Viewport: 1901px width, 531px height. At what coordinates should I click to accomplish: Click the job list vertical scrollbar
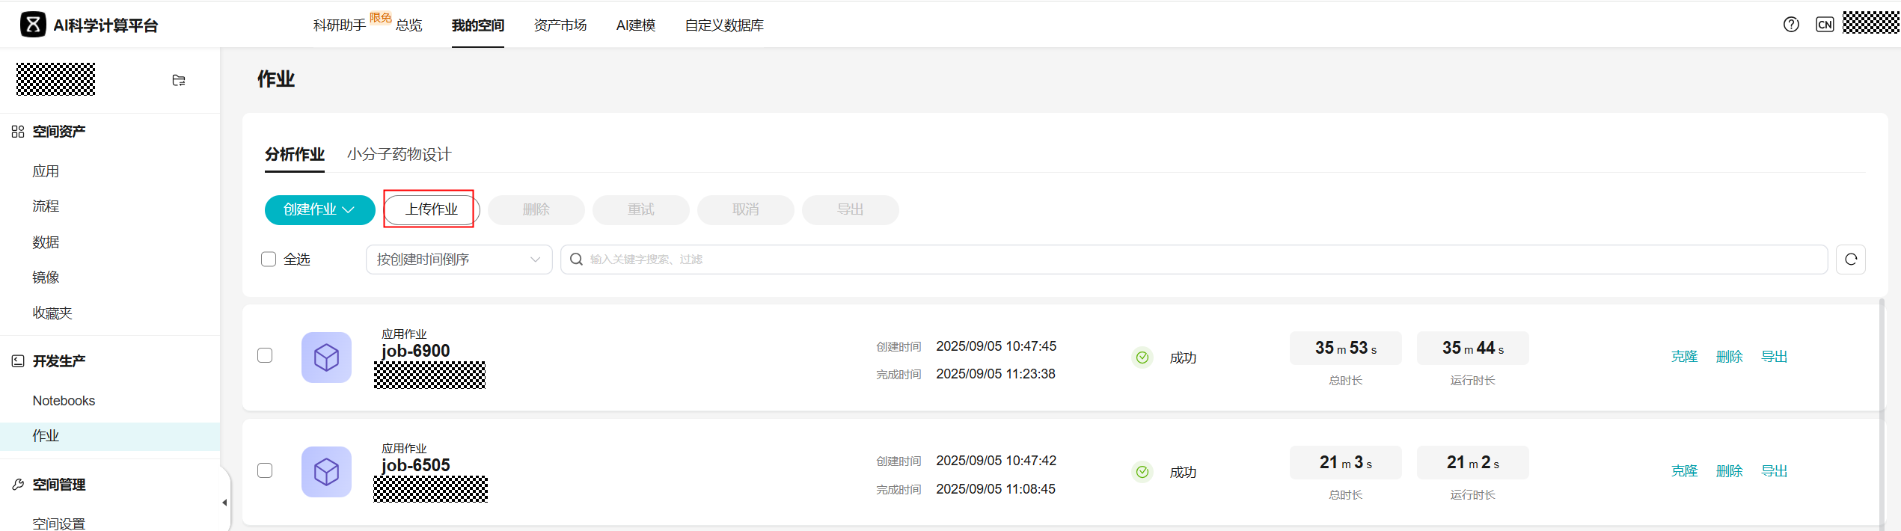(x=1881, y=411)
